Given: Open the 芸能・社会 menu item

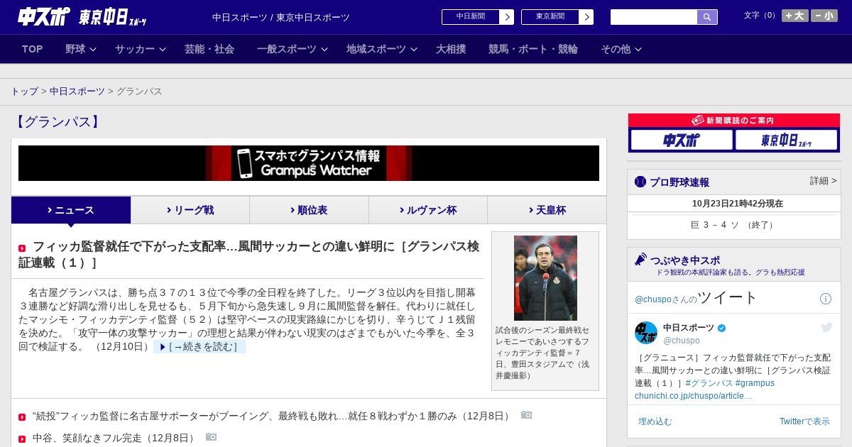Looking at the screenshot, I should pos(209,49).
